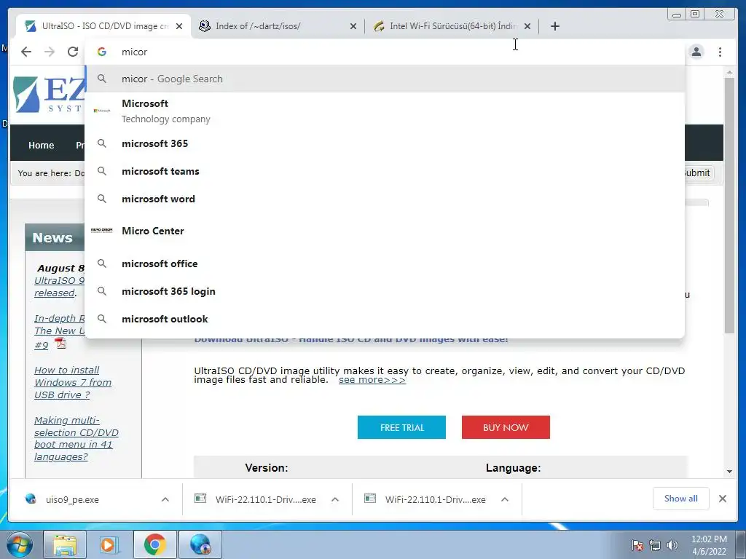
Task: Close the Intel Wi-Fi Sürücüsü tab
Action: tap(527, 26)
